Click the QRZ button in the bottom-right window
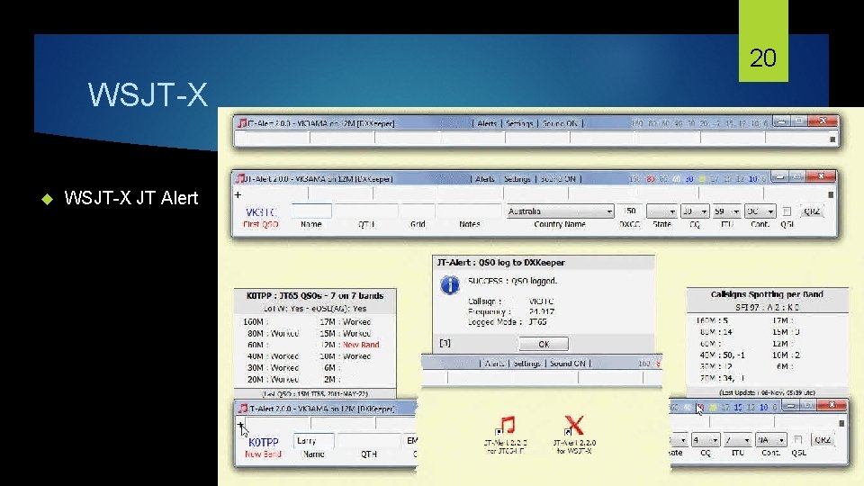Viewport: 864px width, 486px height. tap(822, 440)
